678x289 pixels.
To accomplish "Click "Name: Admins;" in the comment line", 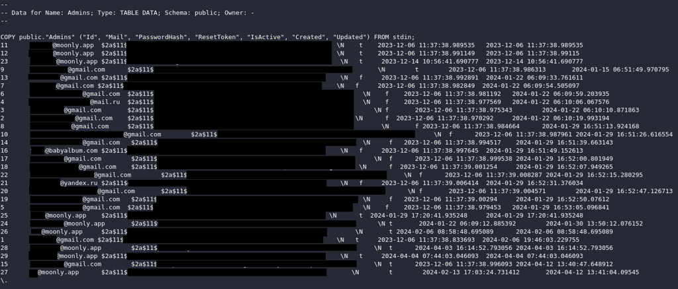I will pos(72,13).
